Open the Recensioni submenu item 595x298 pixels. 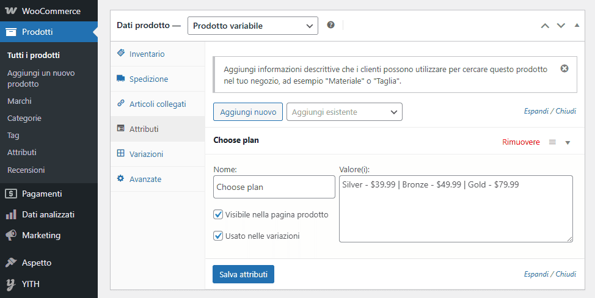[26, 170]
